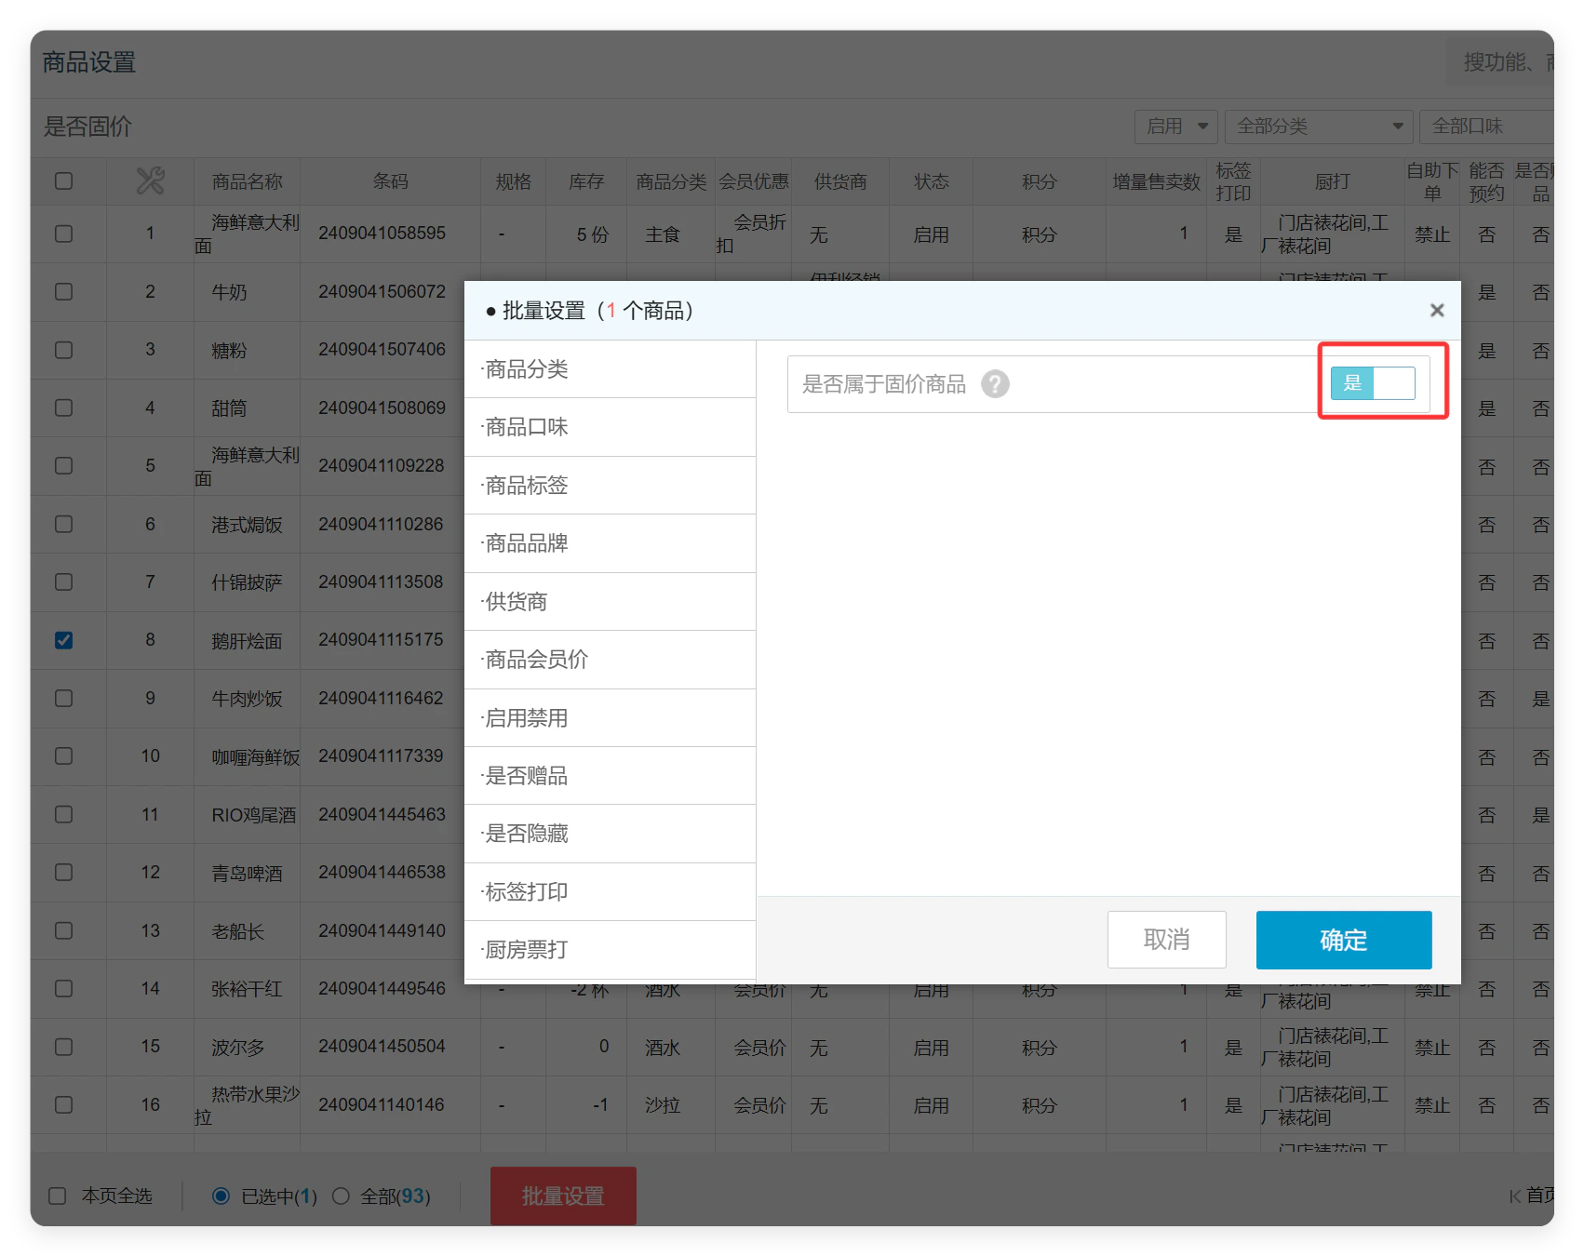Open the 全部口味 flavor dropdown
This screenshot has width=1584, height=1256.
[1486, 127]
